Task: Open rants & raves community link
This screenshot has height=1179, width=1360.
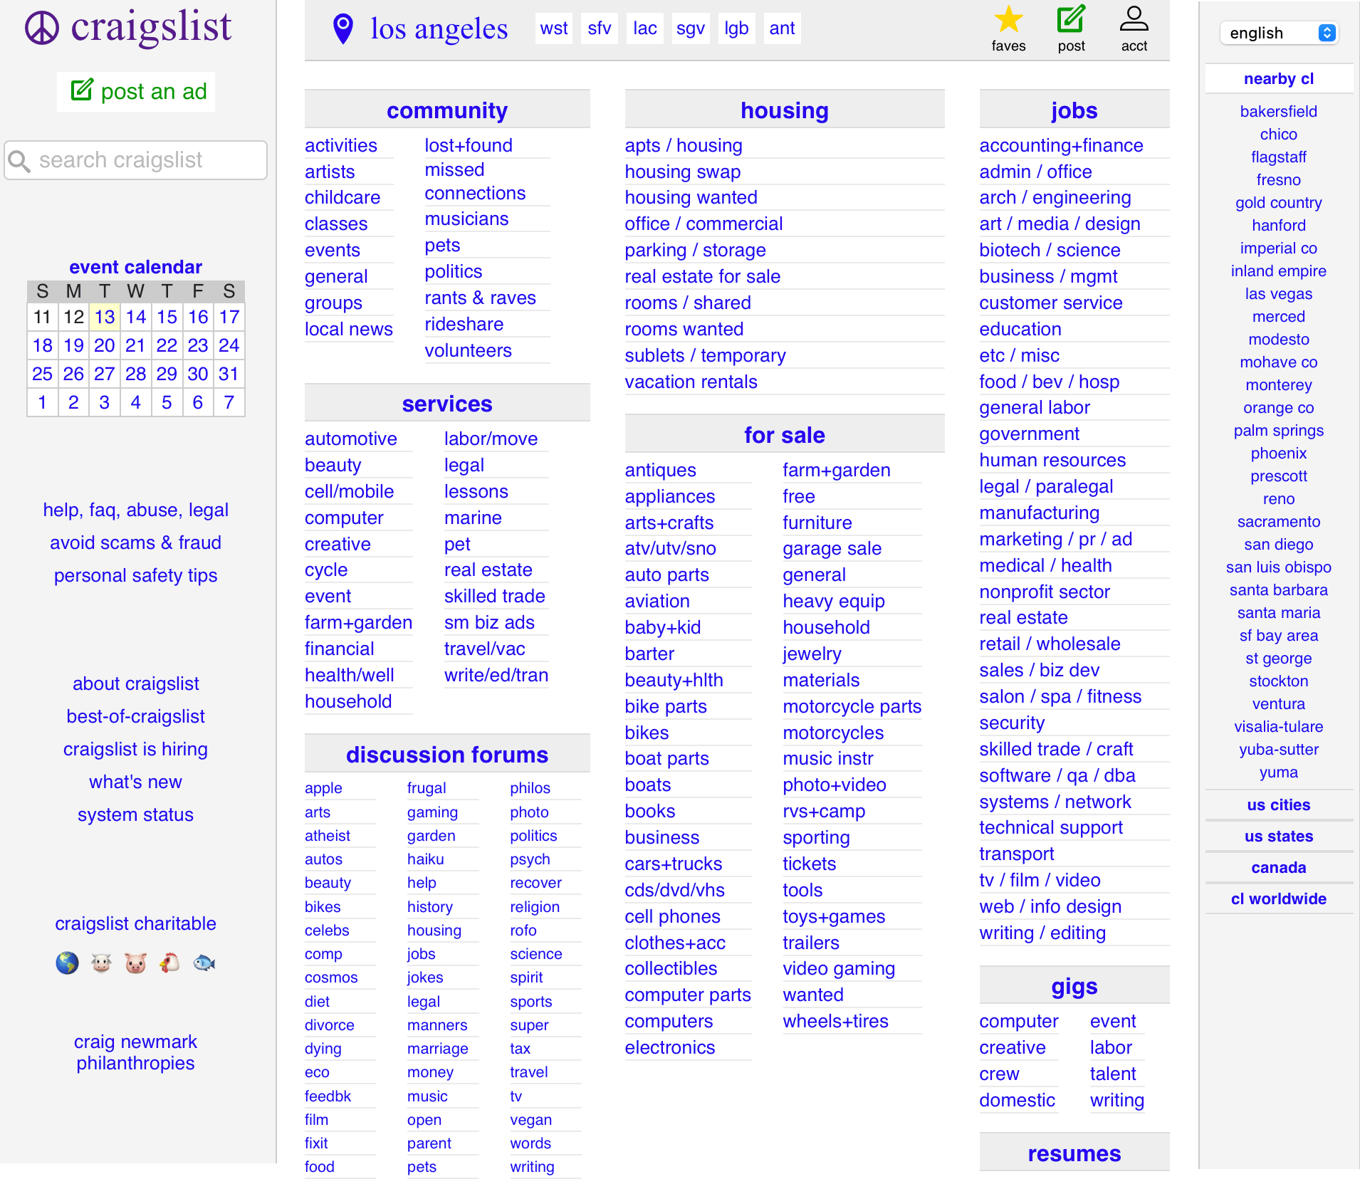Action: 481,298
